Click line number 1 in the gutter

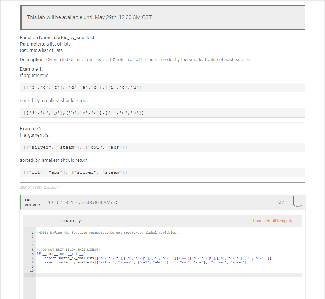click(x=32, y=232)
